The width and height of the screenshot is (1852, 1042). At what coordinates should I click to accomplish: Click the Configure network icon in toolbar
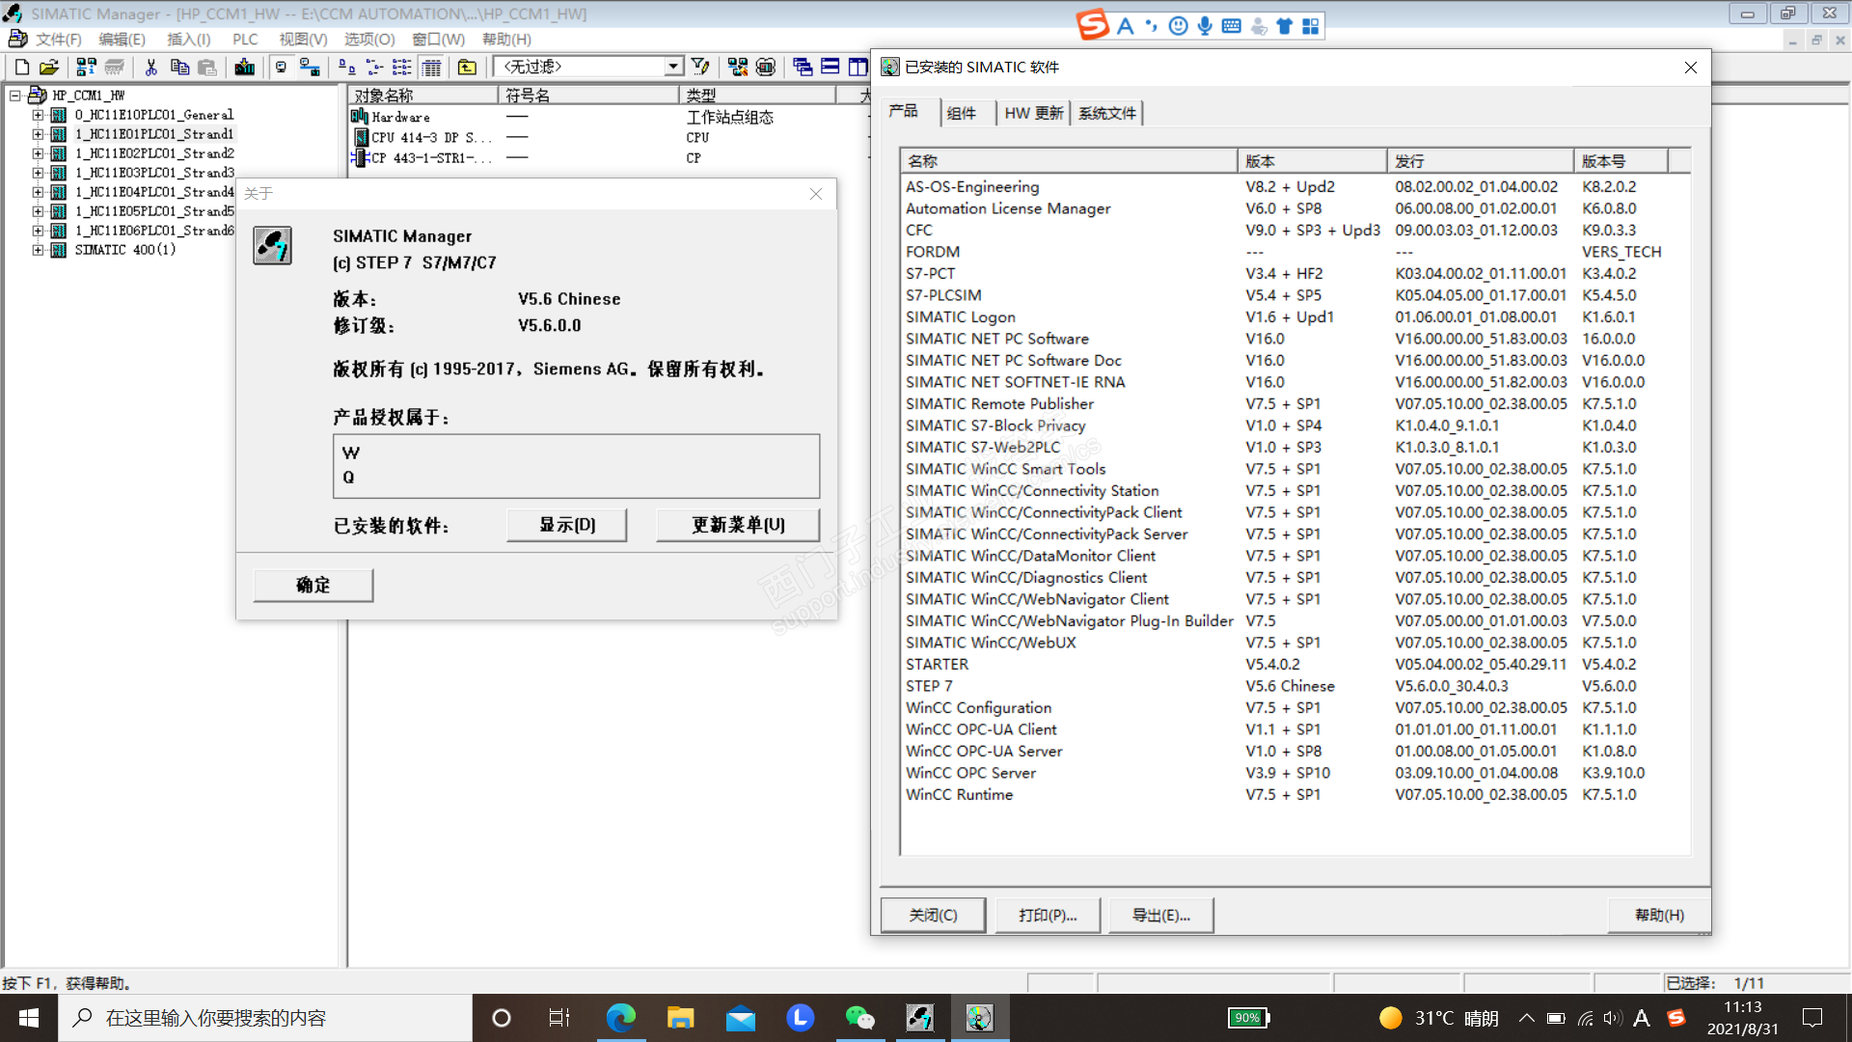pos(738,67)
